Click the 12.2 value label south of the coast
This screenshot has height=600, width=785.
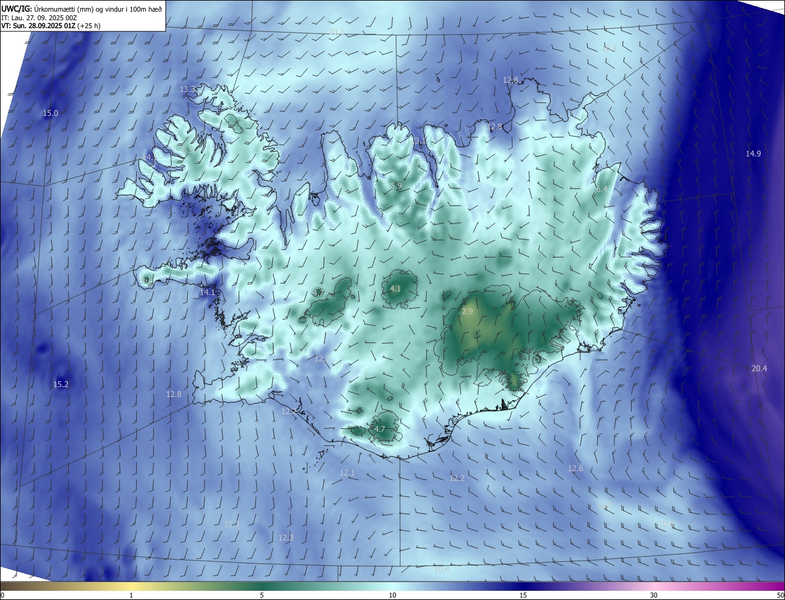coord(457,479)
